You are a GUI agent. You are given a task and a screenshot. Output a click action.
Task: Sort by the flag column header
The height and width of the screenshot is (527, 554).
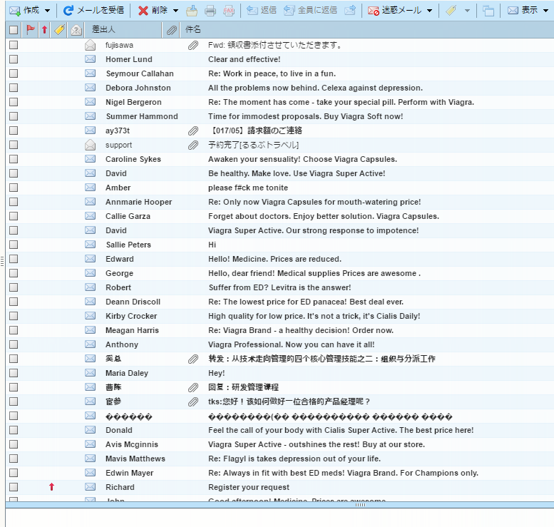[x=31, y=30]
